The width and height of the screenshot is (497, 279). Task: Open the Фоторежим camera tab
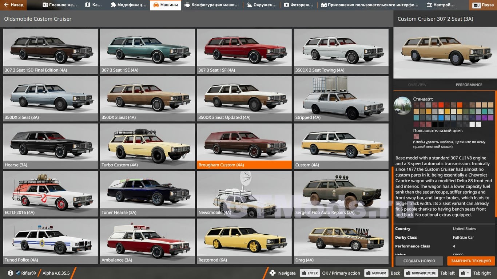click(x=298, y=5)
